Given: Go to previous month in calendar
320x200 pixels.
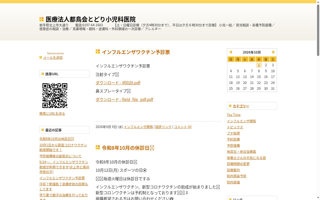Looking at the screenshot, I should [x=231, y=52].
